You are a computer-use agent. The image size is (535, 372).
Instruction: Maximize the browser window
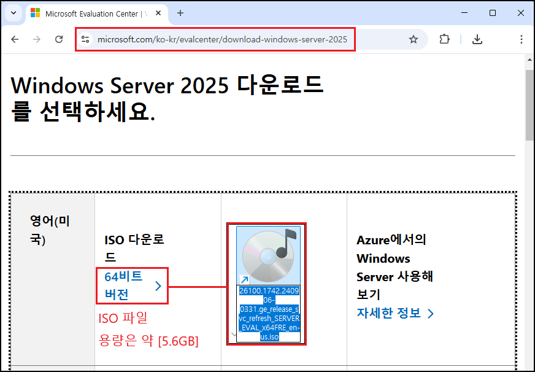click(x=492, y=13)
